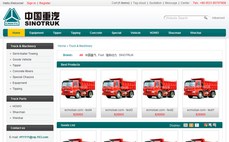Go to the Home menu tab
The height and width of the screenshot is (142, 229).
click(16, 33)
